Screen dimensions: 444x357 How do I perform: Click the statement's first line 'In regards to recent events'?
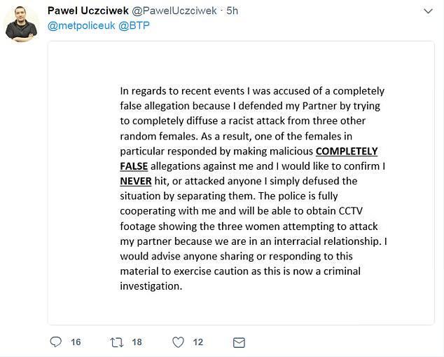click(x=182, y=91)
